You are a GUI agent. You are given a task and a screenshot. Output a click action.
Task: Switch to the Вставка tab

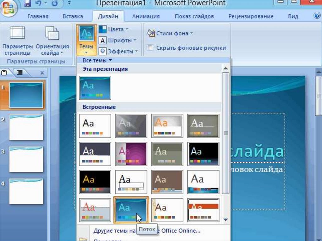point(73,16)
